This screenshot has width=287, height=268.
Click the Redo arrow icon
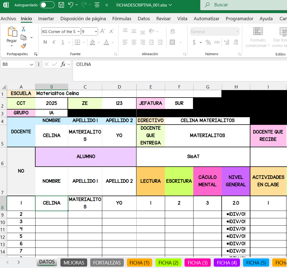coord(84,5)
